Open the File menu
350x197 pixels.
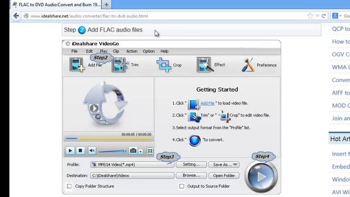click(x=74, y=51)
